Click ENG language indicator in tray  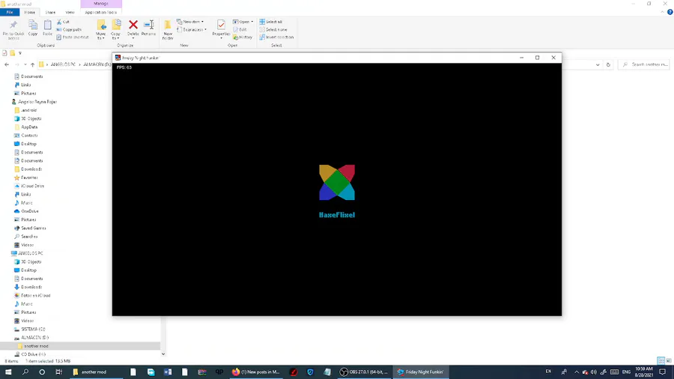[x=626, y=372]
